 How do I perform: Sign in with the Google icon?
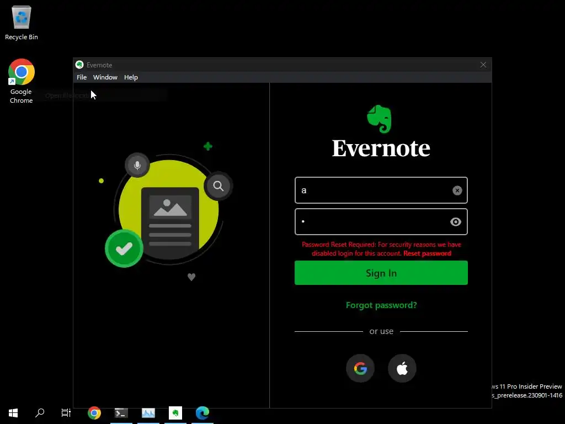click(x=360, y=368)
